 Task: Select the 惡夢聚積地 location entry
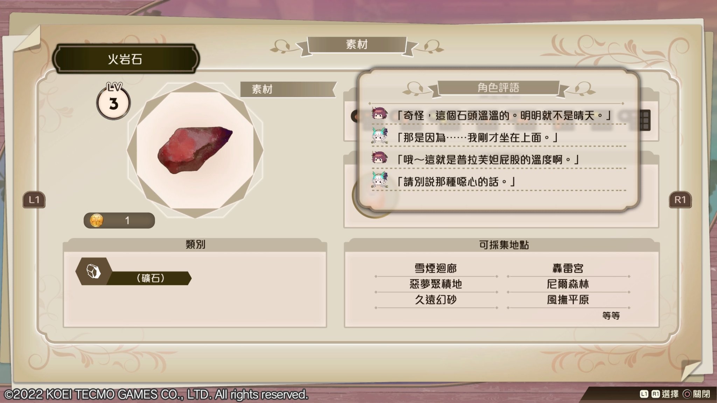click(x=436, y=284)
